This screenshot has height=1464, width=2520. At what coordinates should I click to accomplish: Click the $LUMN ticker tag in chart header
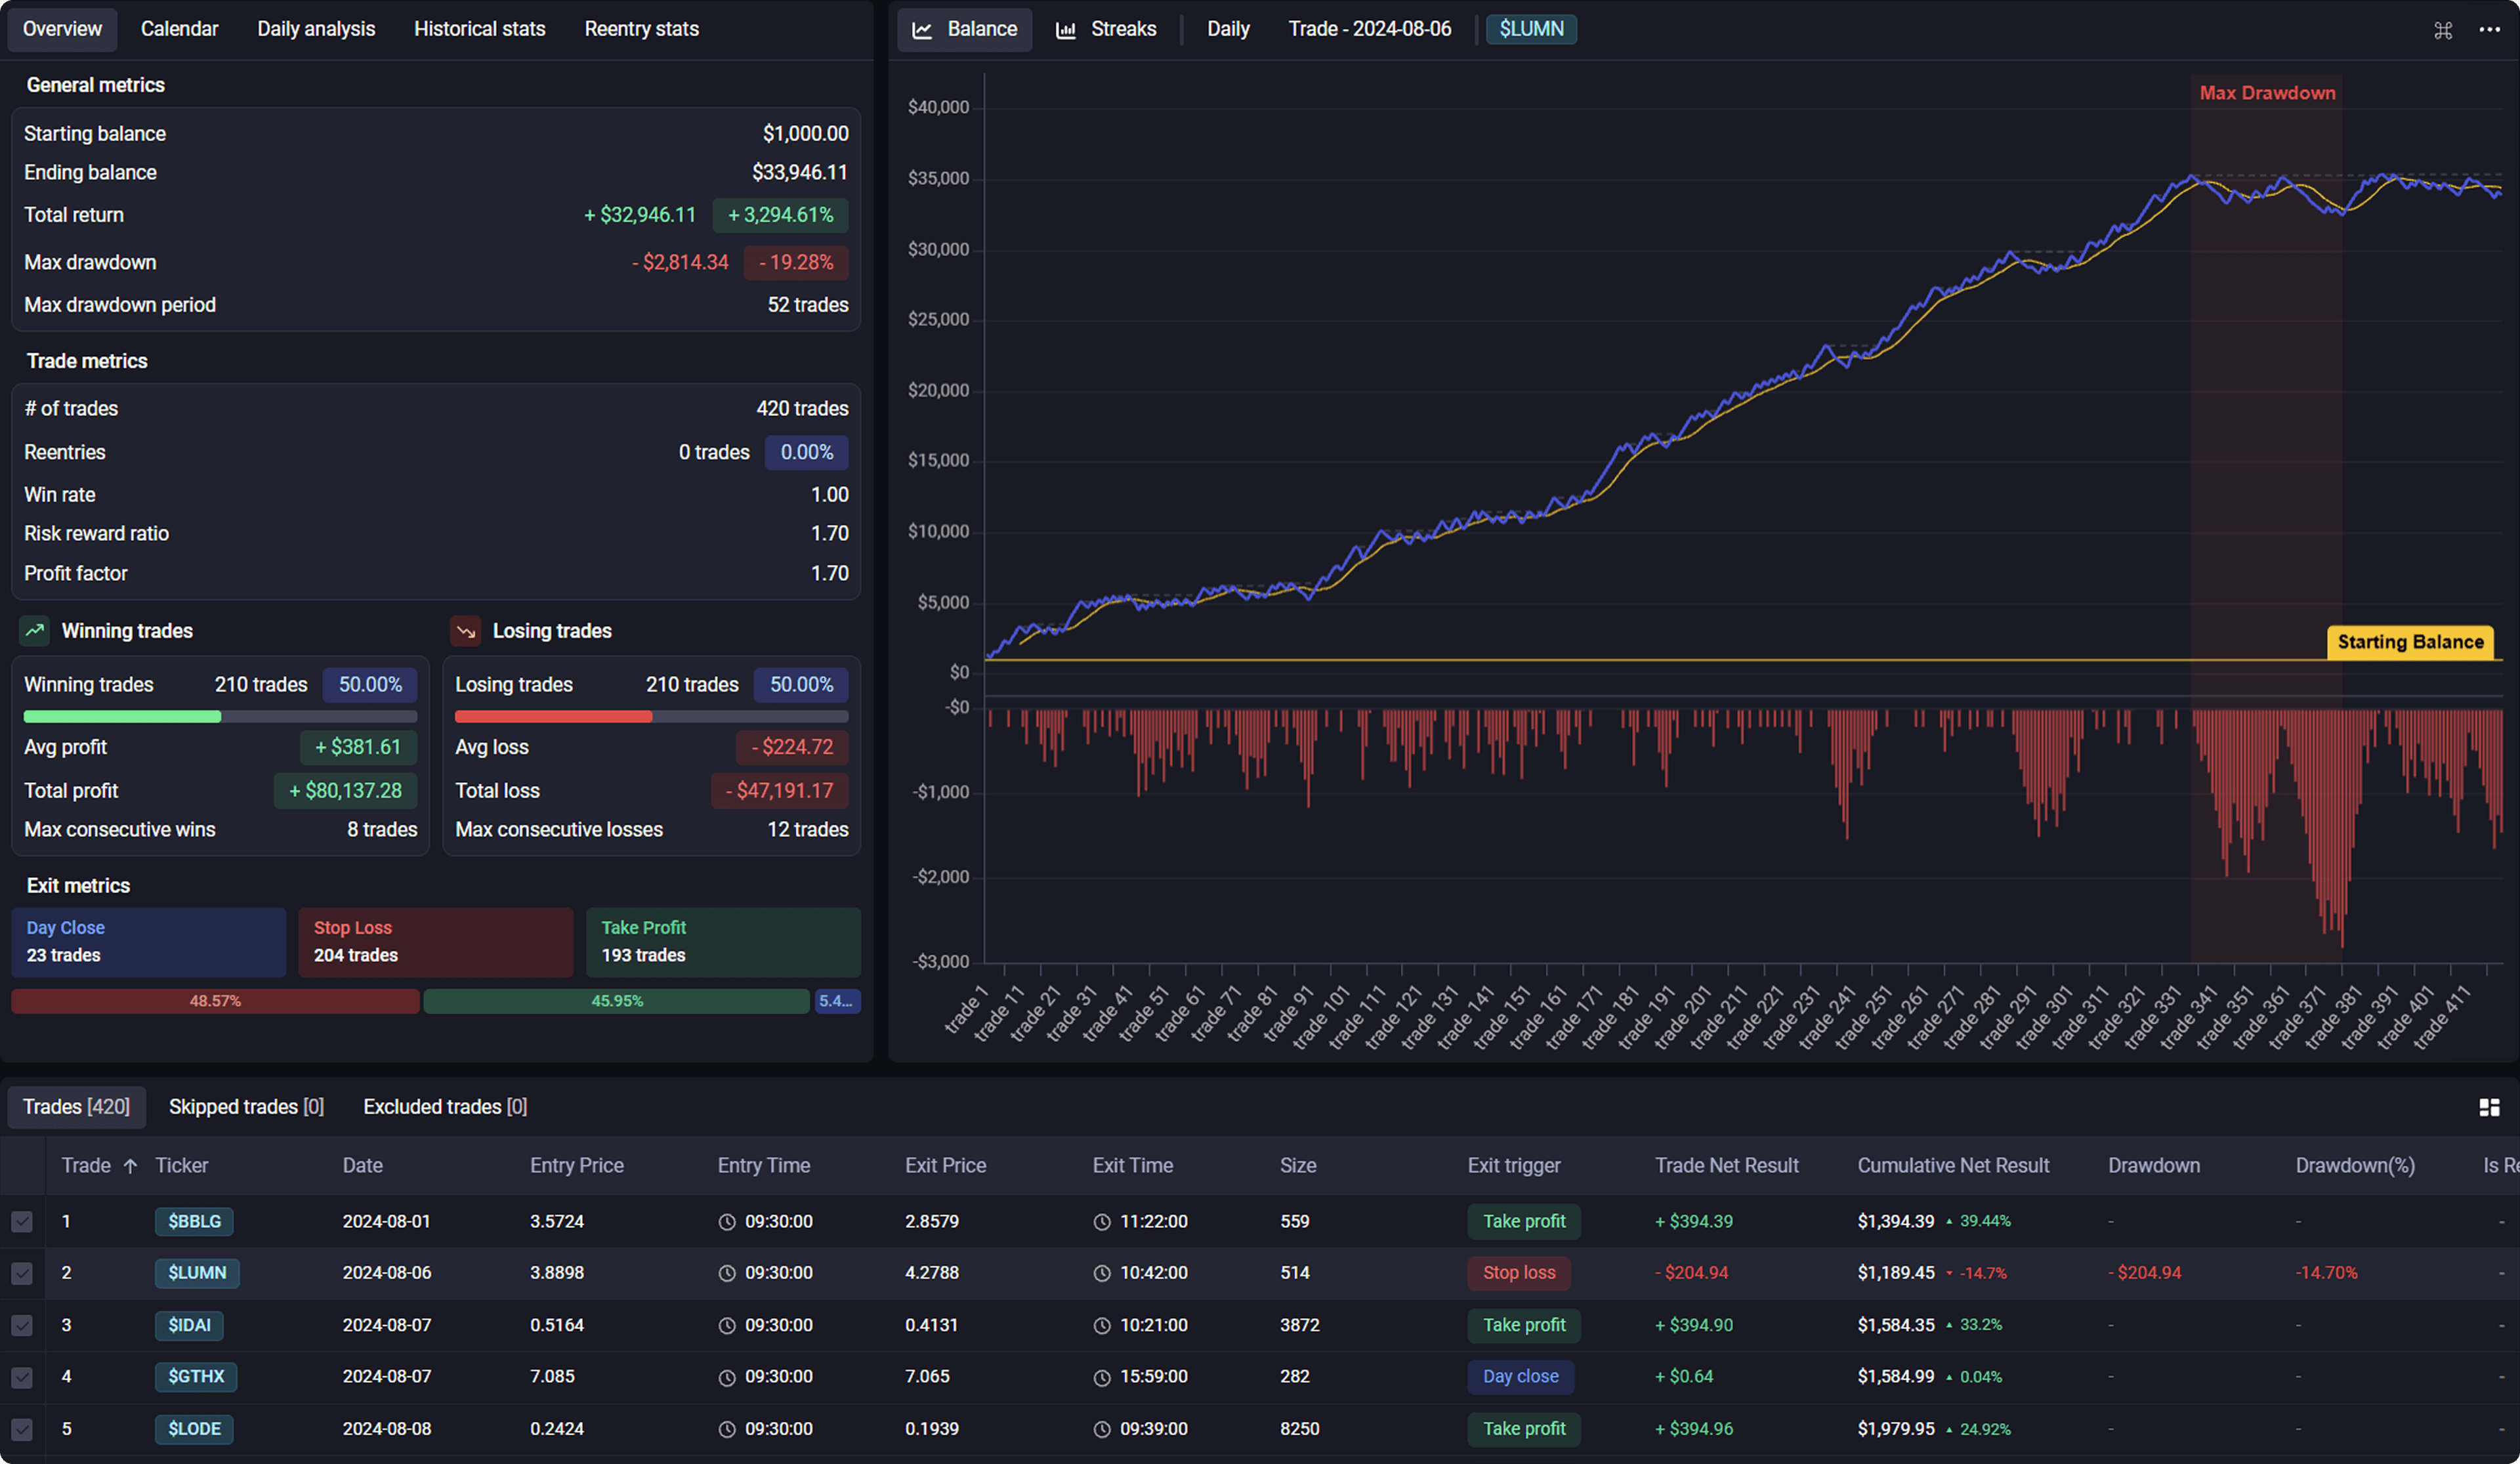click(1531, 29)
